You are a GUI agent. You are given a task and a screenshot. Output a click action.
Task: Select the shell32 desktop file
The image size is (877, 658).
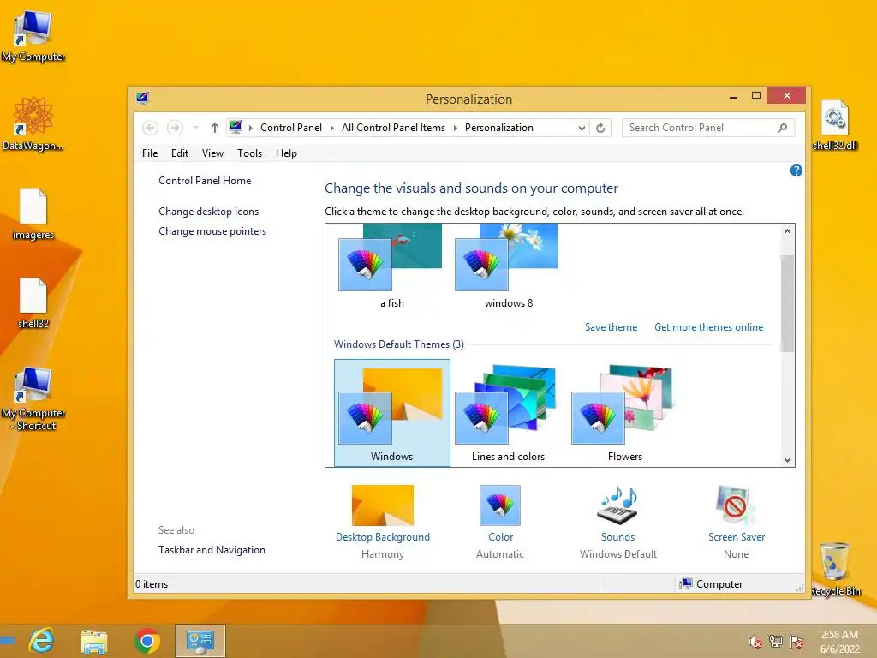(x=33, y=303)
